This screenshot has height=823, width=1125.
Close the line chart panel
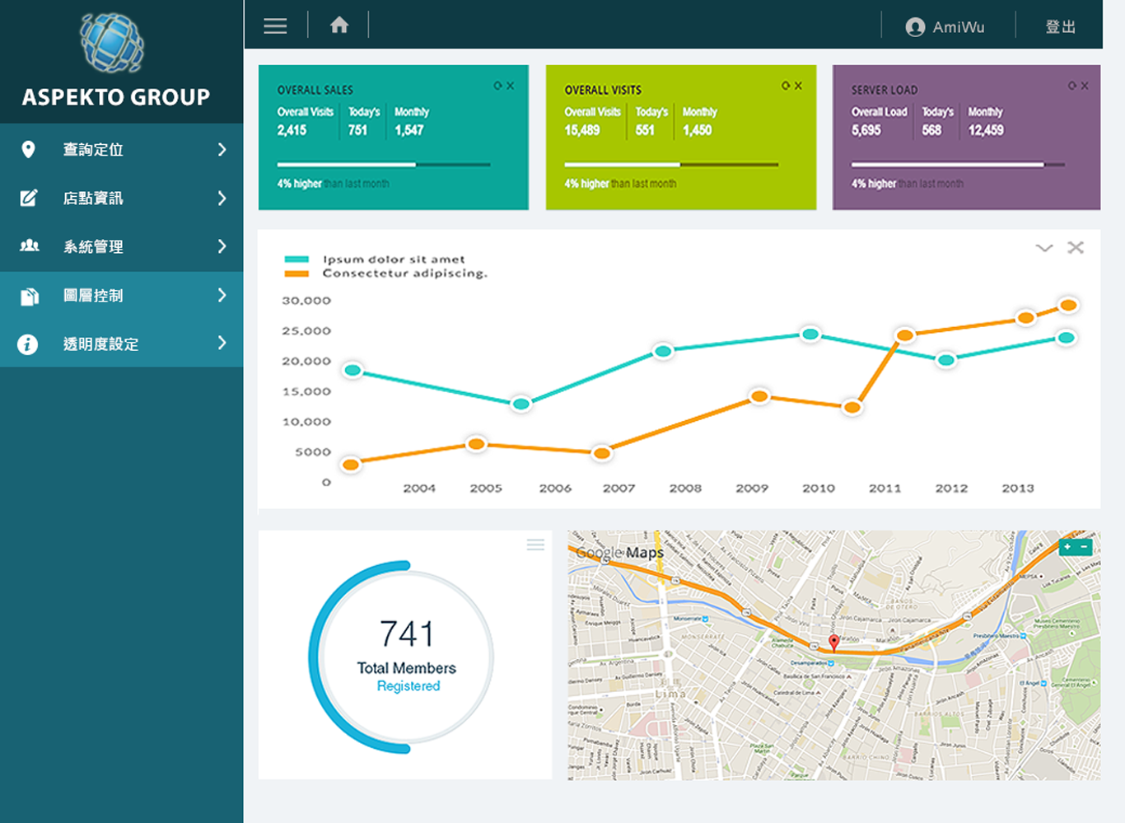(1076, 247)
